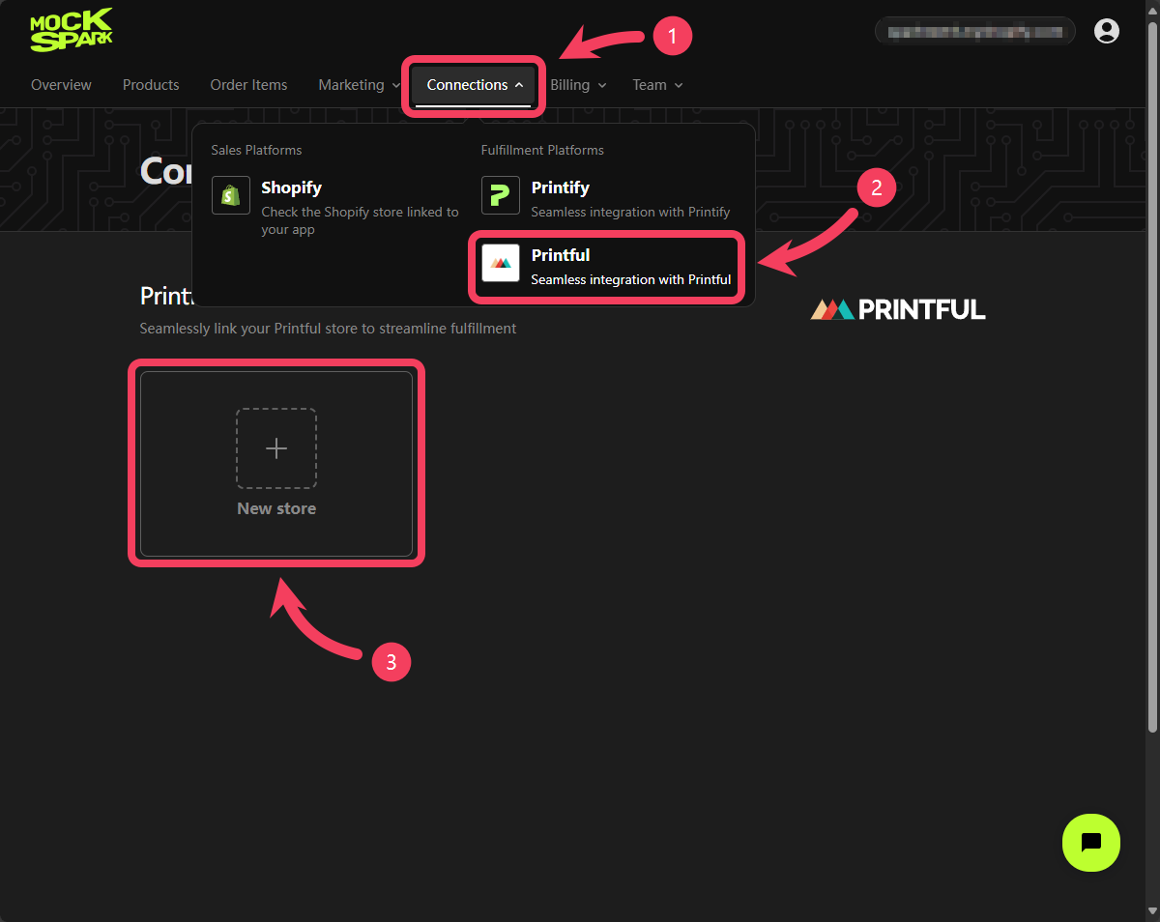Go to the Overview tab
The width and height of the screenshot is (1160, 922).
(61, 85)
